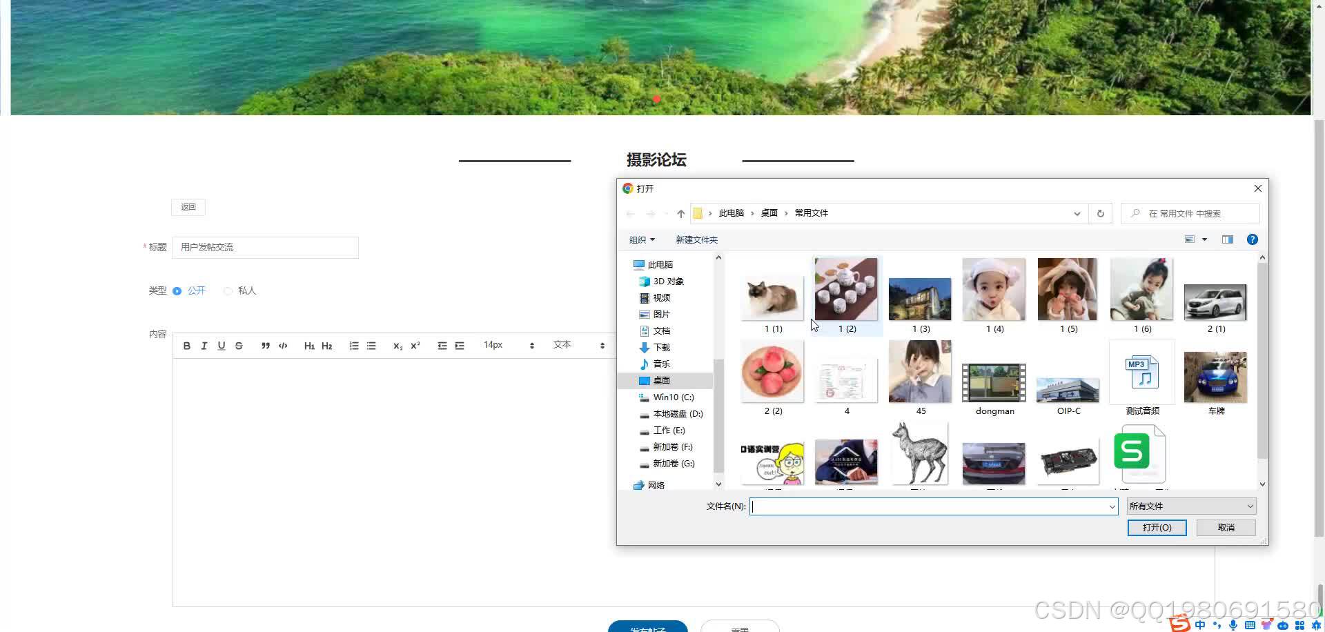Open the code view icon

[282, 345]
